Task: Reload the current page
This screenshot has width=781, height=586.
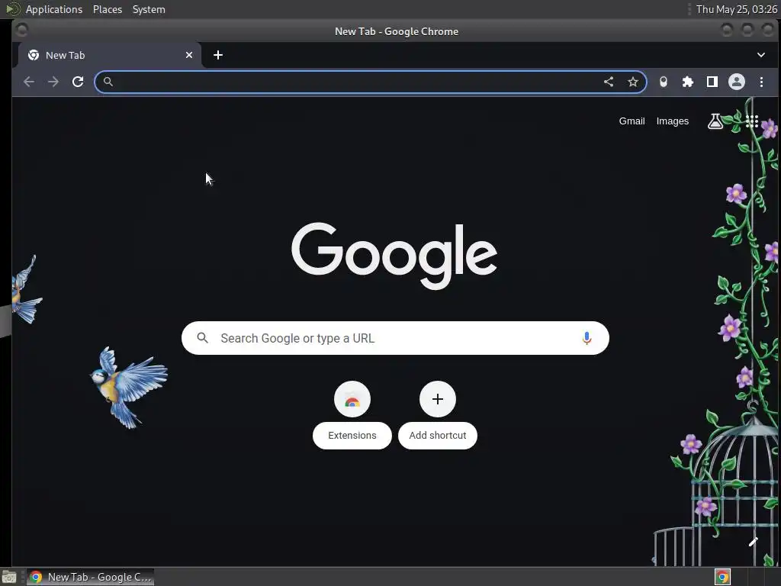Action: tap(78, 82)
